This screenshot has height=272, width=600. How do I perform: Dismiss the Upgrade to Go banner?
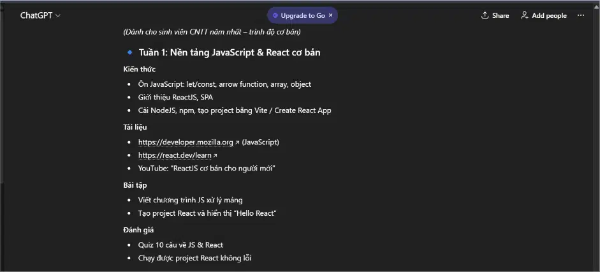pyautogui.click(x=331, y=15)
